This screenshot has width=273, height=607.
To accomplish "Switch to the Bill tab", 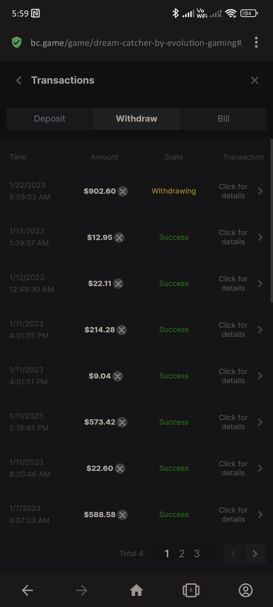I will pos(223,119).
